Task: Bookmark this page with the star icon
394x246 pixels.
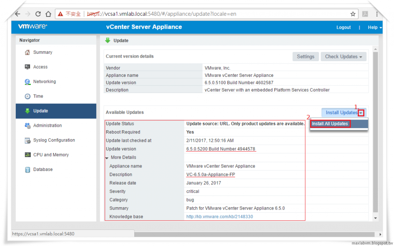Action: click(x=353, y=14)
